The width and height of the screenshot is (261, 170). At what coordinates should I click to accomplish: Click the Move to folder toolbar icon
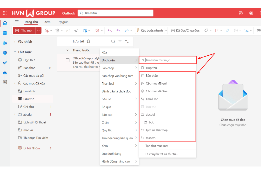(85, 30)
